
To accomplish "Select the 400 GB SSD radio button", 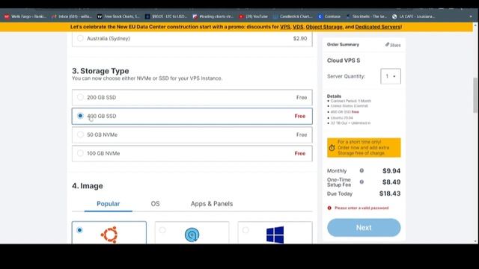I will pos(80,116).
